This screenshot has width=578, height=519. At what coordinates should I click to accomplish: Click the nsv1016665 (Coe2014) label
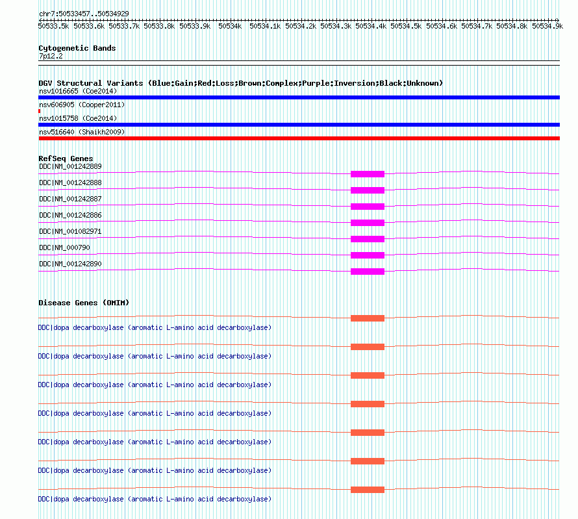[78, 91]
